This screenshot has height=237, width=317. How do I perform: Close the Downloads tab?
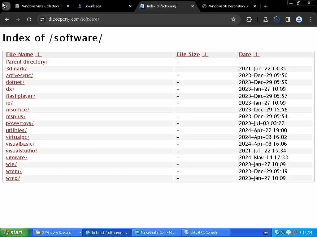(130, 6)
